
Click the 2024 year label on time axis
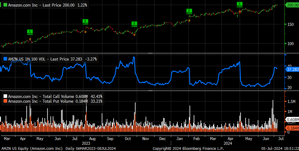tap(228, 143)
